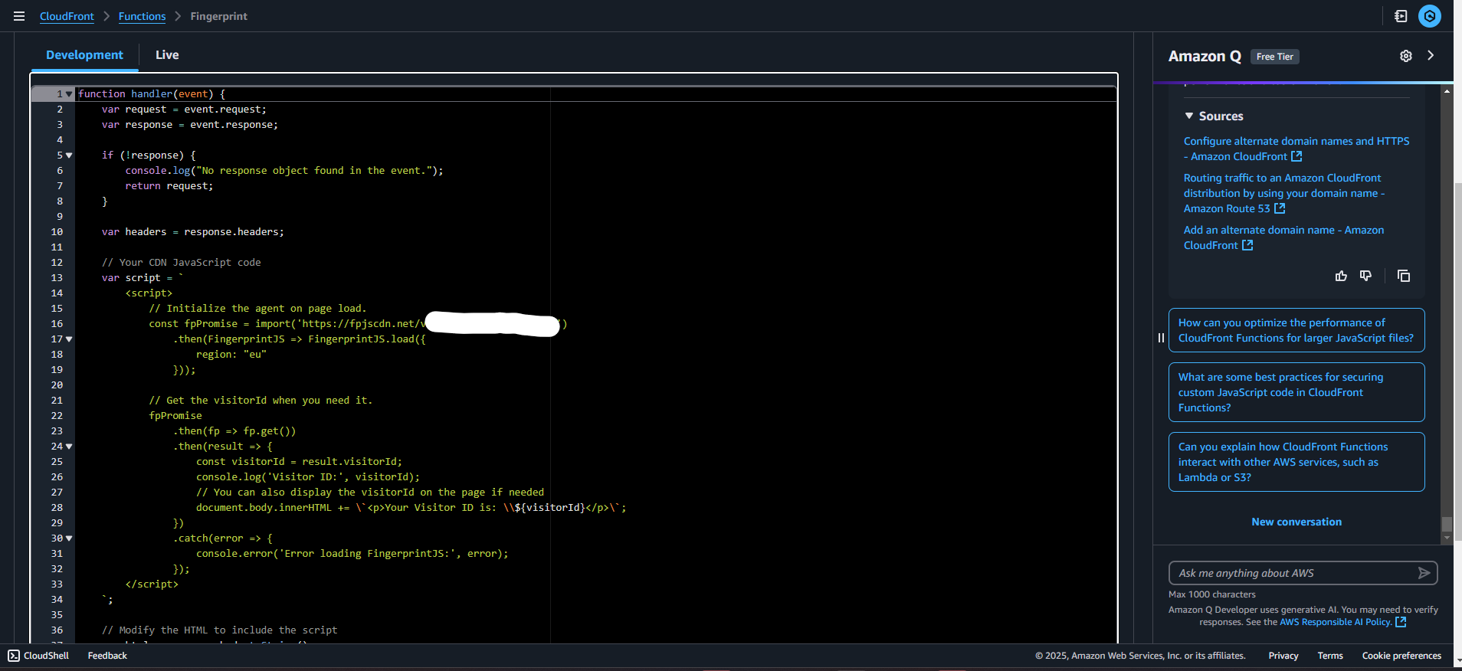This screenshot has width=1462, height=671.
Task: Ask how CloudFront Functions interact with Lambda or S3
Action: [x=1296, y=462]
